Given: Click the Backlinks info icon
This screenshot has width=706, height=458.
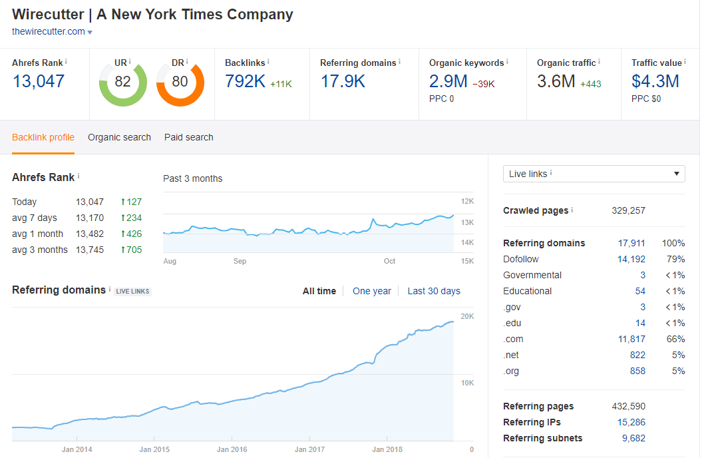Looking at the screenshot, I should tap(268, 62).
